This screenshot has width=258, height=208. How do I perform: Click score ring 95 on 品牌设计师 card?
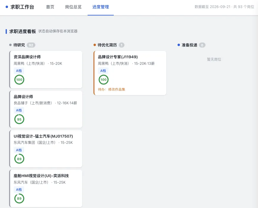(19, 119)
